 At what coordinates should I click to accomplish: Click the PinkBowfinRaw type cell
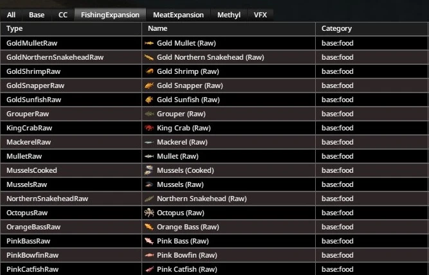33,255
